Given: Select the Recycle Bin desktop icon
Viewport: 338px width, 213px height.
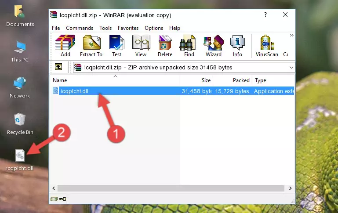Looking at the screenshot, I should 20,124.
